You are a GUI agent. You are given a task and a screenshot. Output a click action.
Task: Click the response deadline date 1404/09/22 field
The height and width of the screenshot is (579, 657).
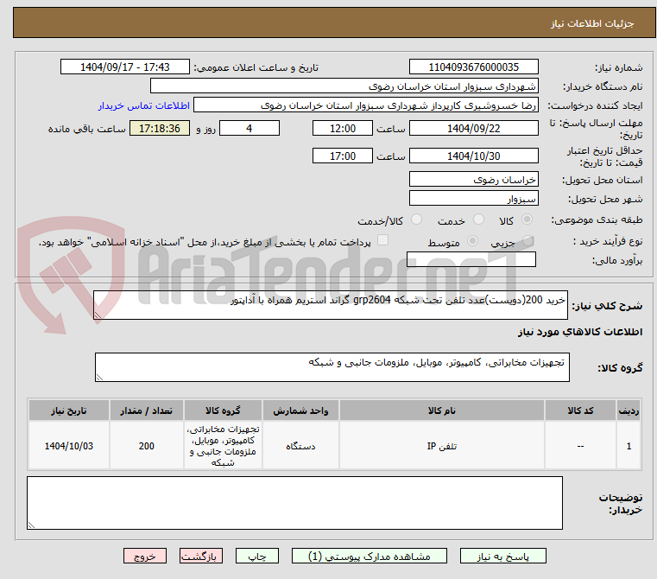tap(473, 128)
